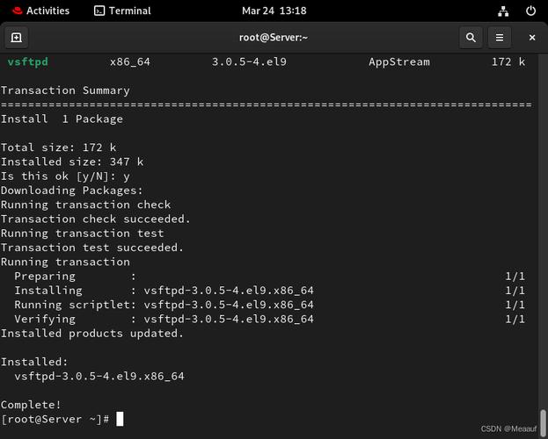Open a new terminal tab
The image size is (548, 439).
click(16, 38)
